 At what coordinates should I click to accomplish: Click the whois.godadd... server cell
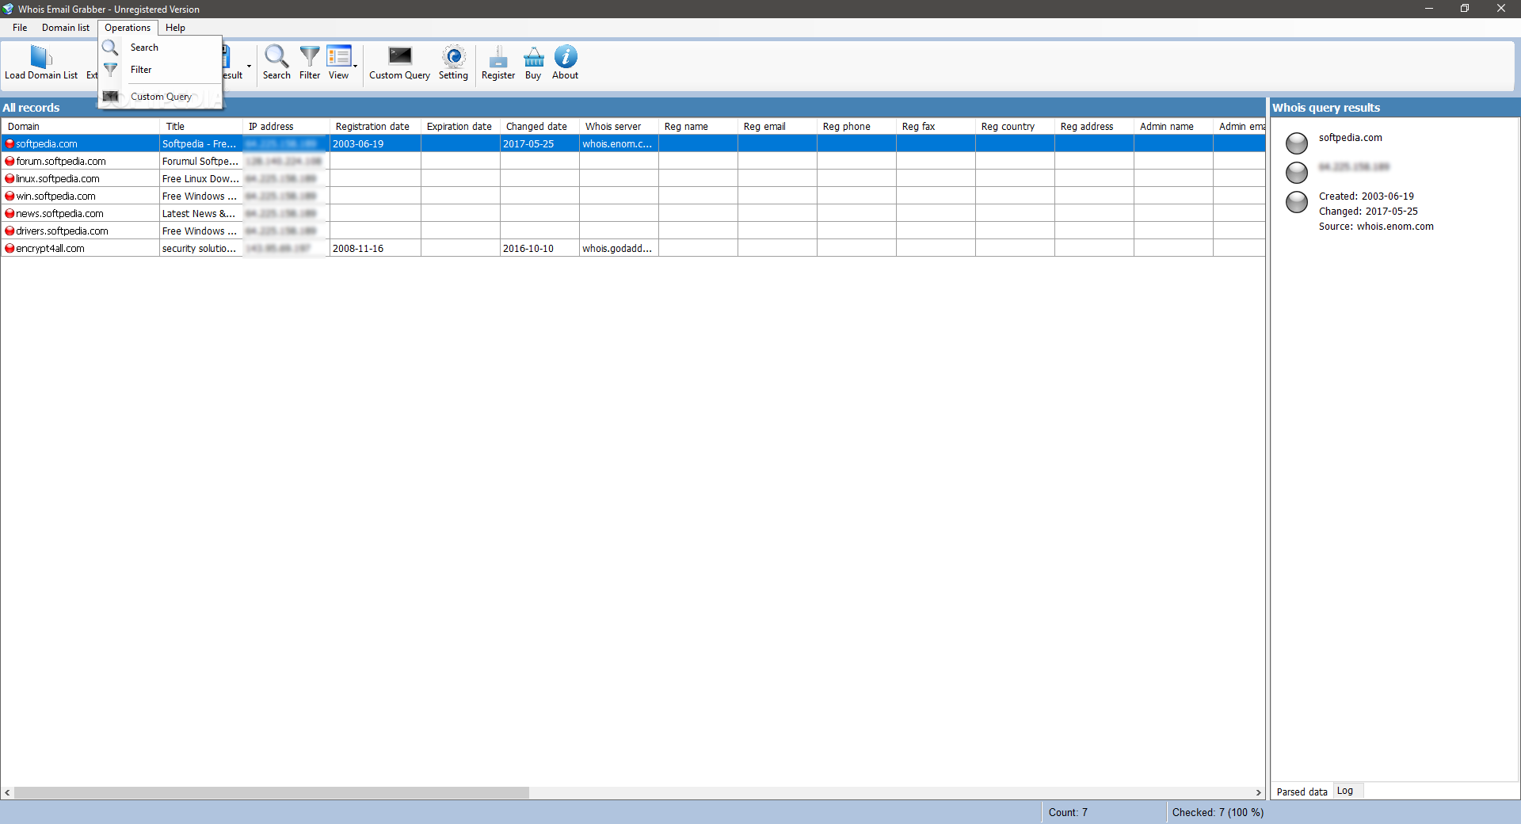[619, 249]
